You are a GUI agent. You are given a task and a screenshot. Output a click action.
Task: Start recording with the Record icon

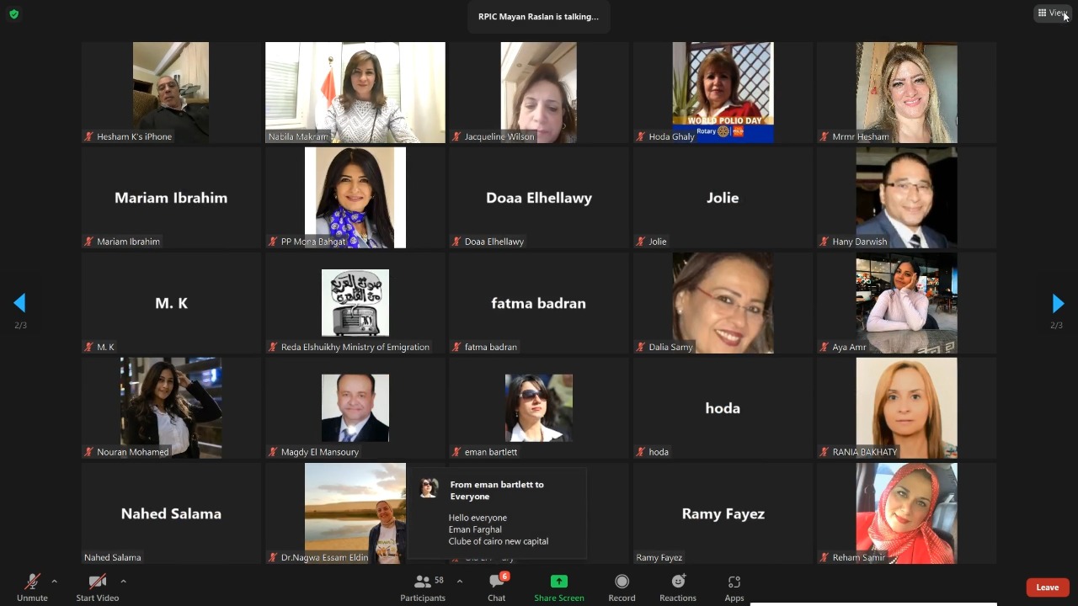coord(622,587)
